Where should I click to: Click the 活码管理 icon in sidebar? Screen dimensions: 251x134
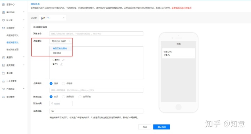(3, 97)
